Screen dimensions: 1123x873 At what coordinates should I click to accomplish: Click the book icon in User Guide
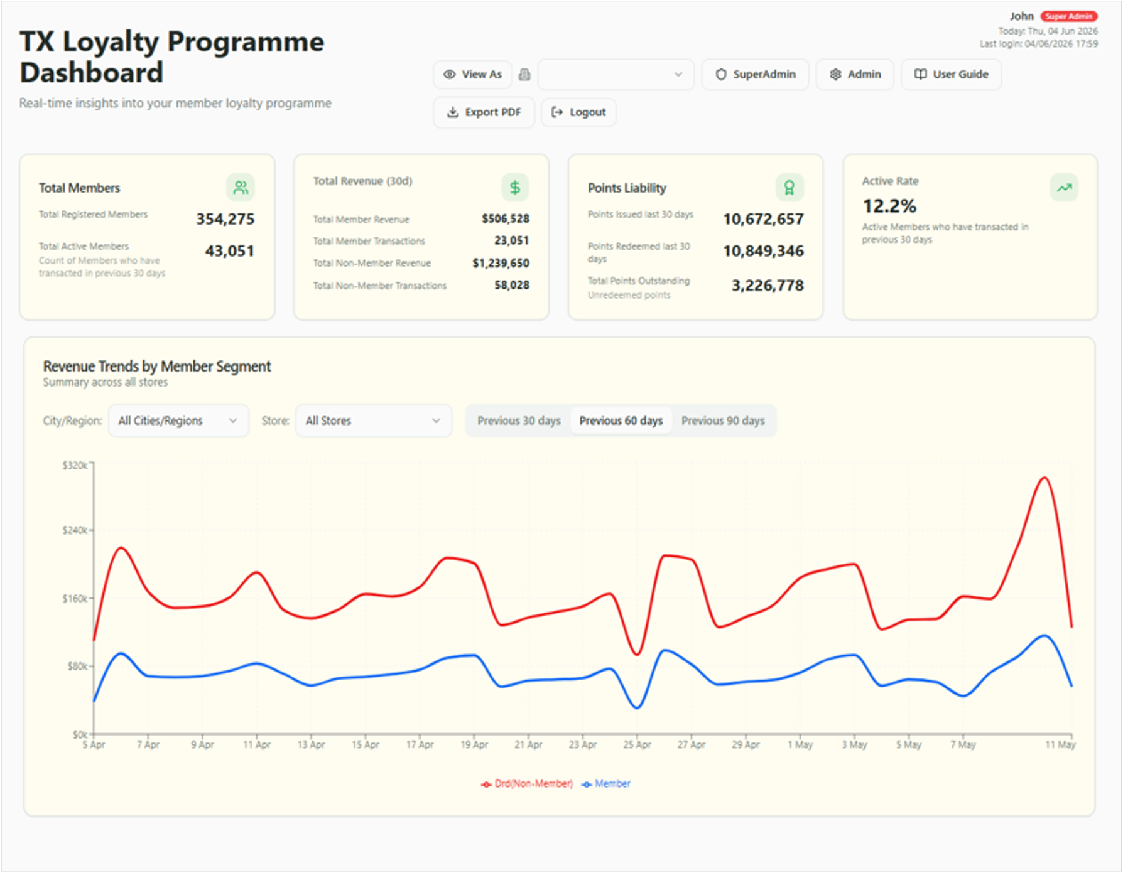click(x=920, y=75)
